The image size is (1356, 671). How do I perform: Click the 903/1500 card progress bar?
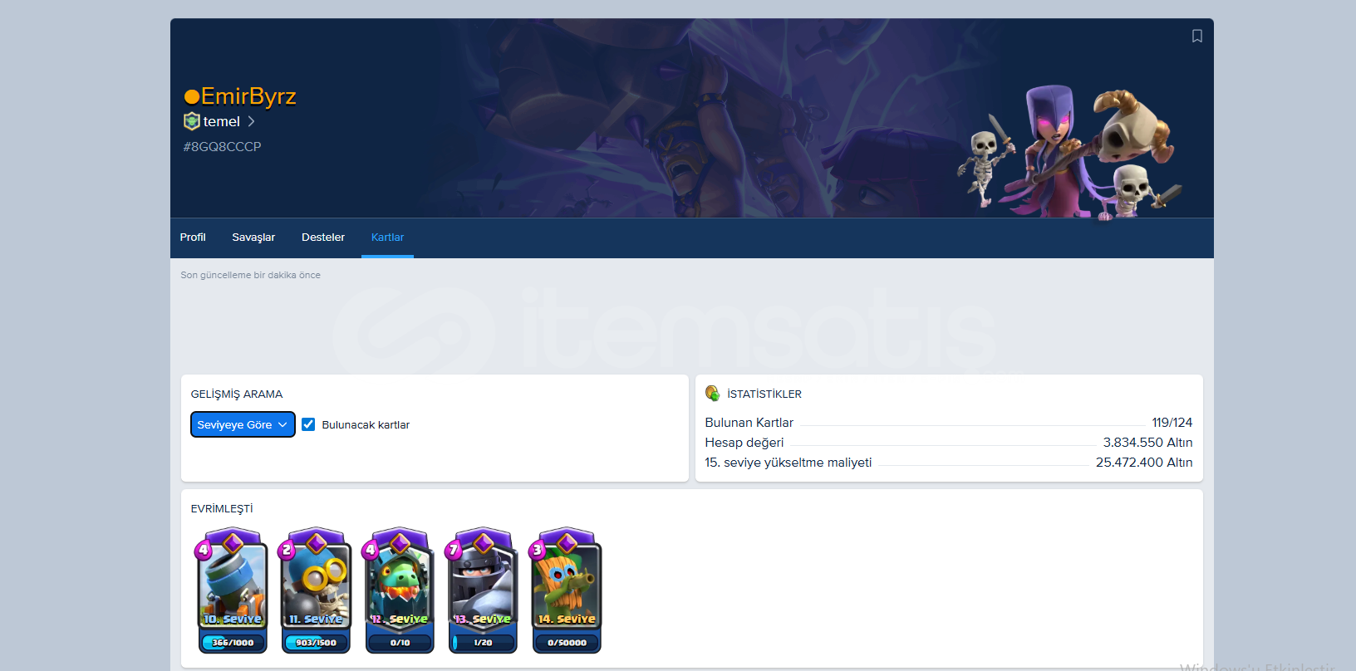click(x=317, y=642)
